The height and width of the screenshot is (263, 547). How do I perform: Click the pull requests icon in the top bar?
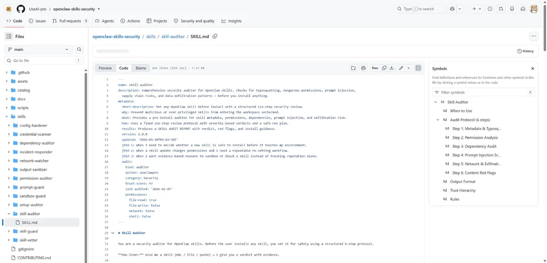501,9
